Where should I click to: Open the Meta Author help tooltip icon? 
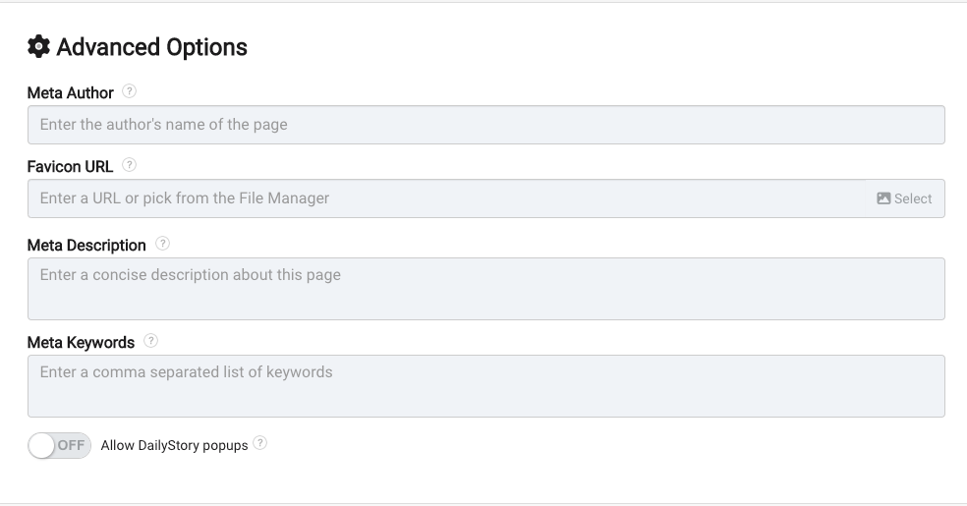click(x=129, y=91)
